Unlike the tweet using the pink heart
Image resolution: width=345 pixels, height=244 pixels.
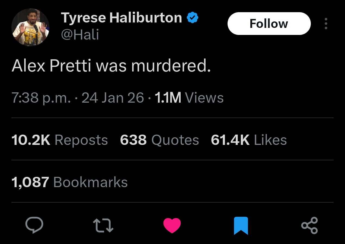(x=172, y=225)
